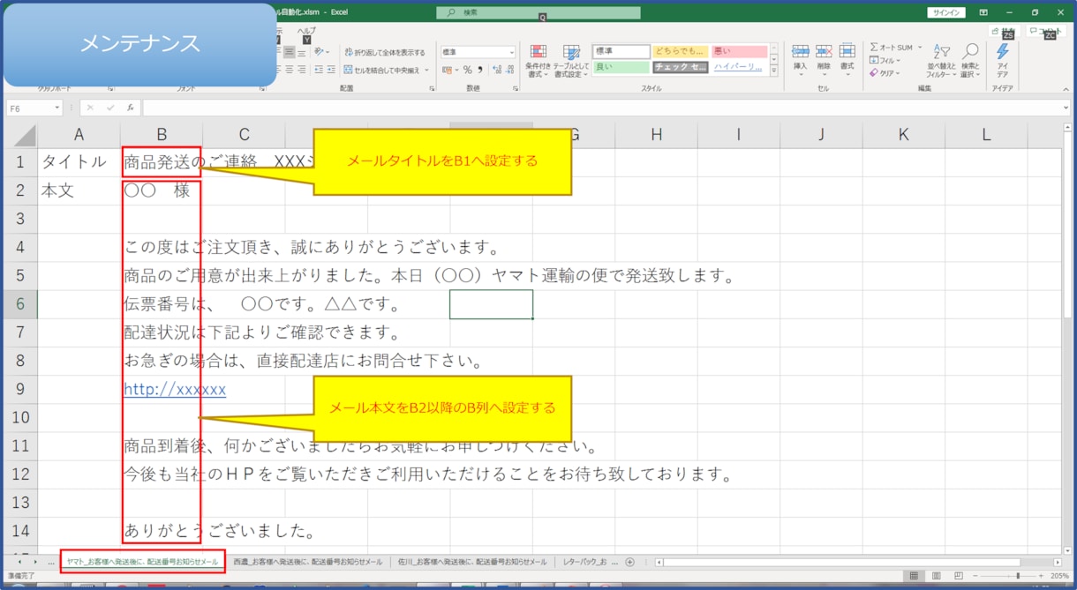Open Format as Table (テーブルとして書式設定)
This screenshot has height=590, width=1077.
tap(571, 60)
